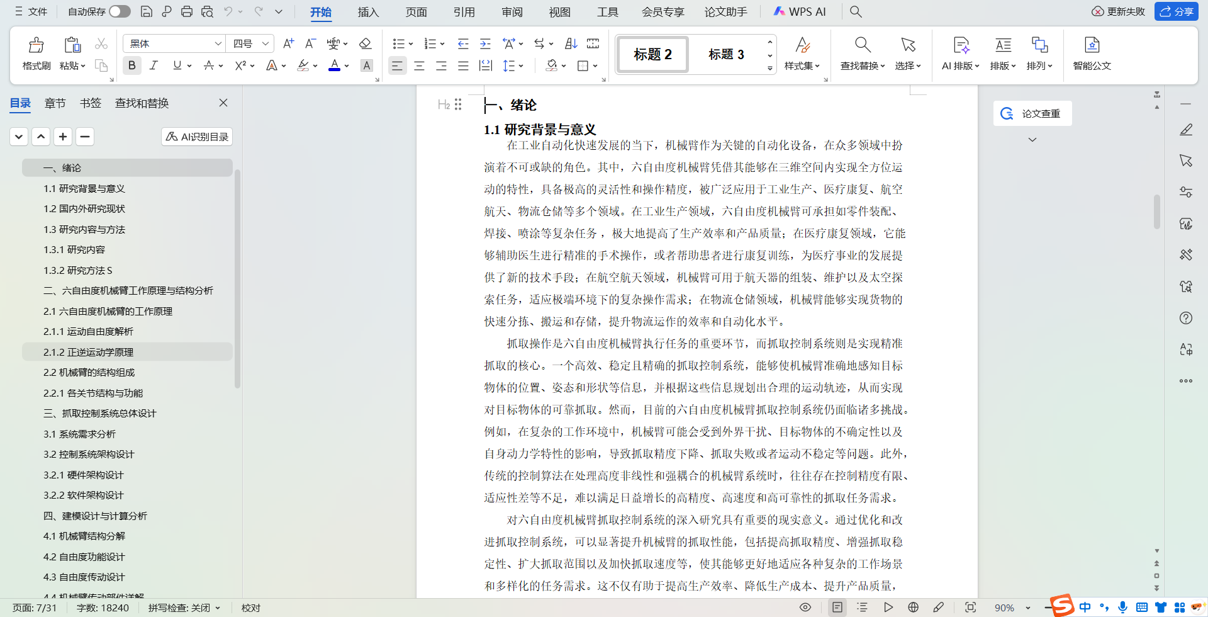This screenshot has width=1208, height=617.
Task: Click the search magnifier in the menu bar
Action: (856, 11)
